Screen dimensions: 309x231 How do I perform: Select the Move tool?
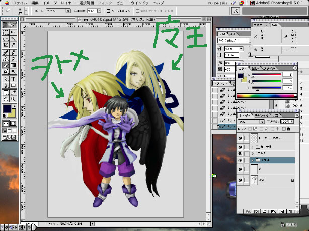(x=13, y=32)
